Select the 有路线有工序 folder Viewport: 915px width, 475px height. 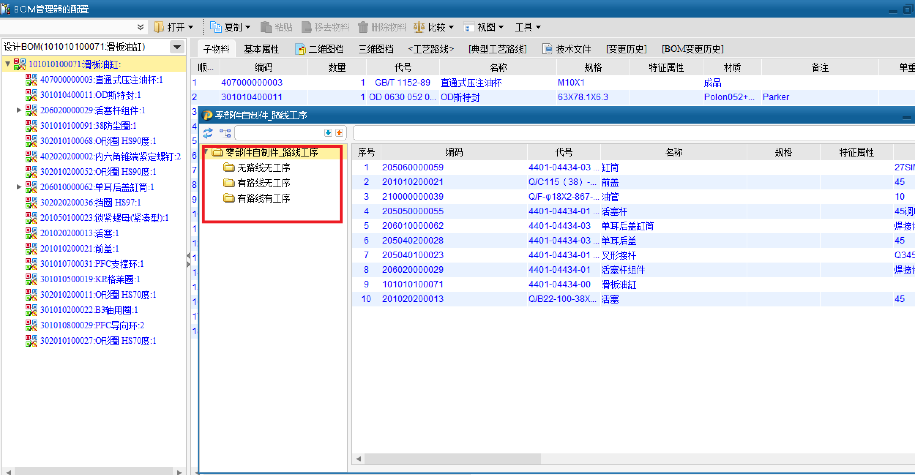coord(264,199)
